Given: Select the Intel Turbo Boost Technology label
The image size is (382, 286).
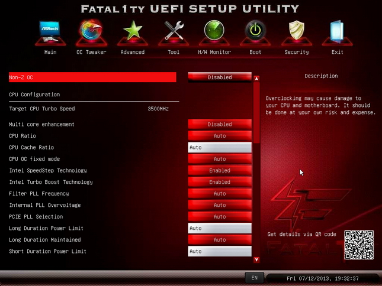Looking at the screenshot, I should (51, 182).
